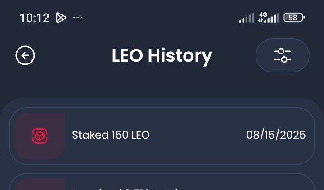Tap the data arrows beside 4G
Screen dimensions: 324x190
pos(261,20)
